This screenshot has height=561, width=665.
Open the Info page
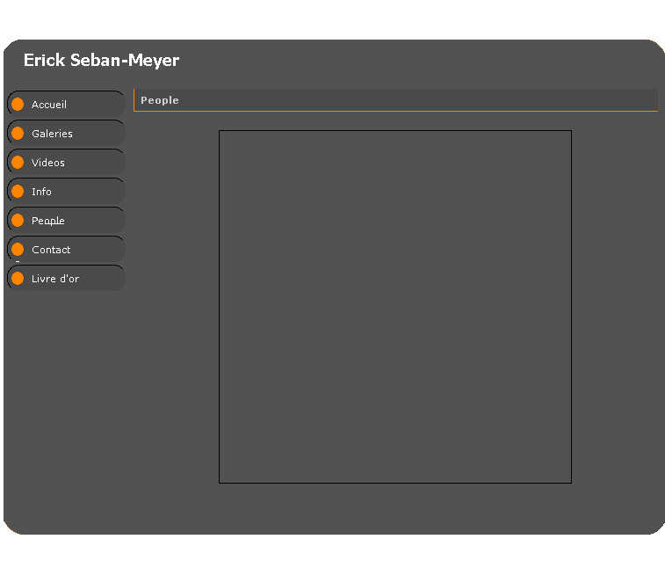[41, 192]
